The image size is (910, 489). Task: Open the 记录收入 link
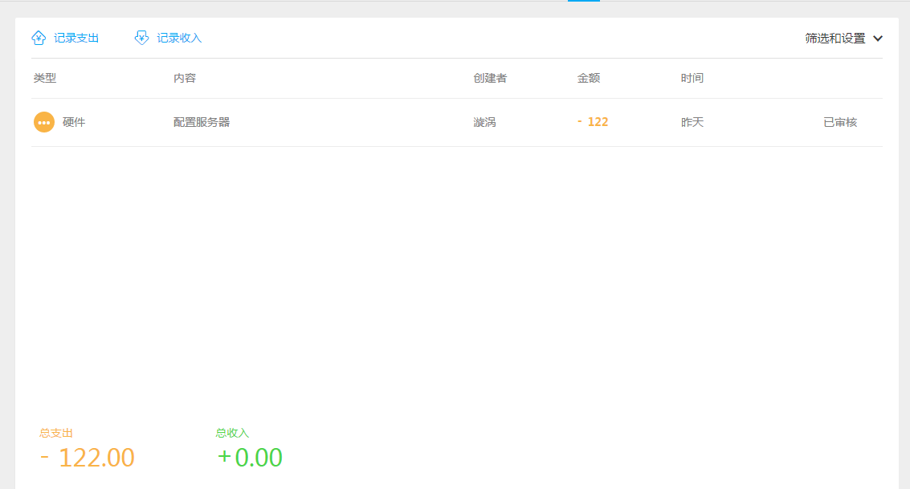click(179, 38)
